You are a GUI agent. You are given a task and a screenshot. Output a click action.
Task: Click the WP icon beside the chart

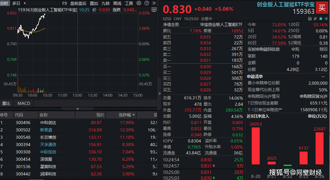point(154,9)
